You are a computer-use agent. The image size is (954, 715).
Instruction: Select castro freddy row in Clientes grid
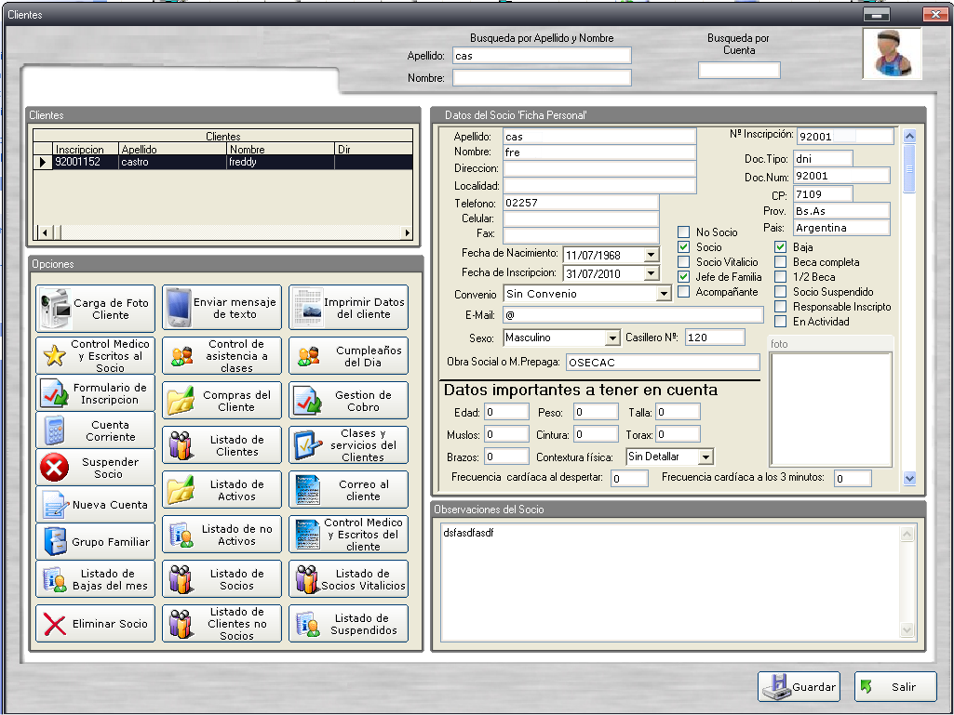click(222, 163)
